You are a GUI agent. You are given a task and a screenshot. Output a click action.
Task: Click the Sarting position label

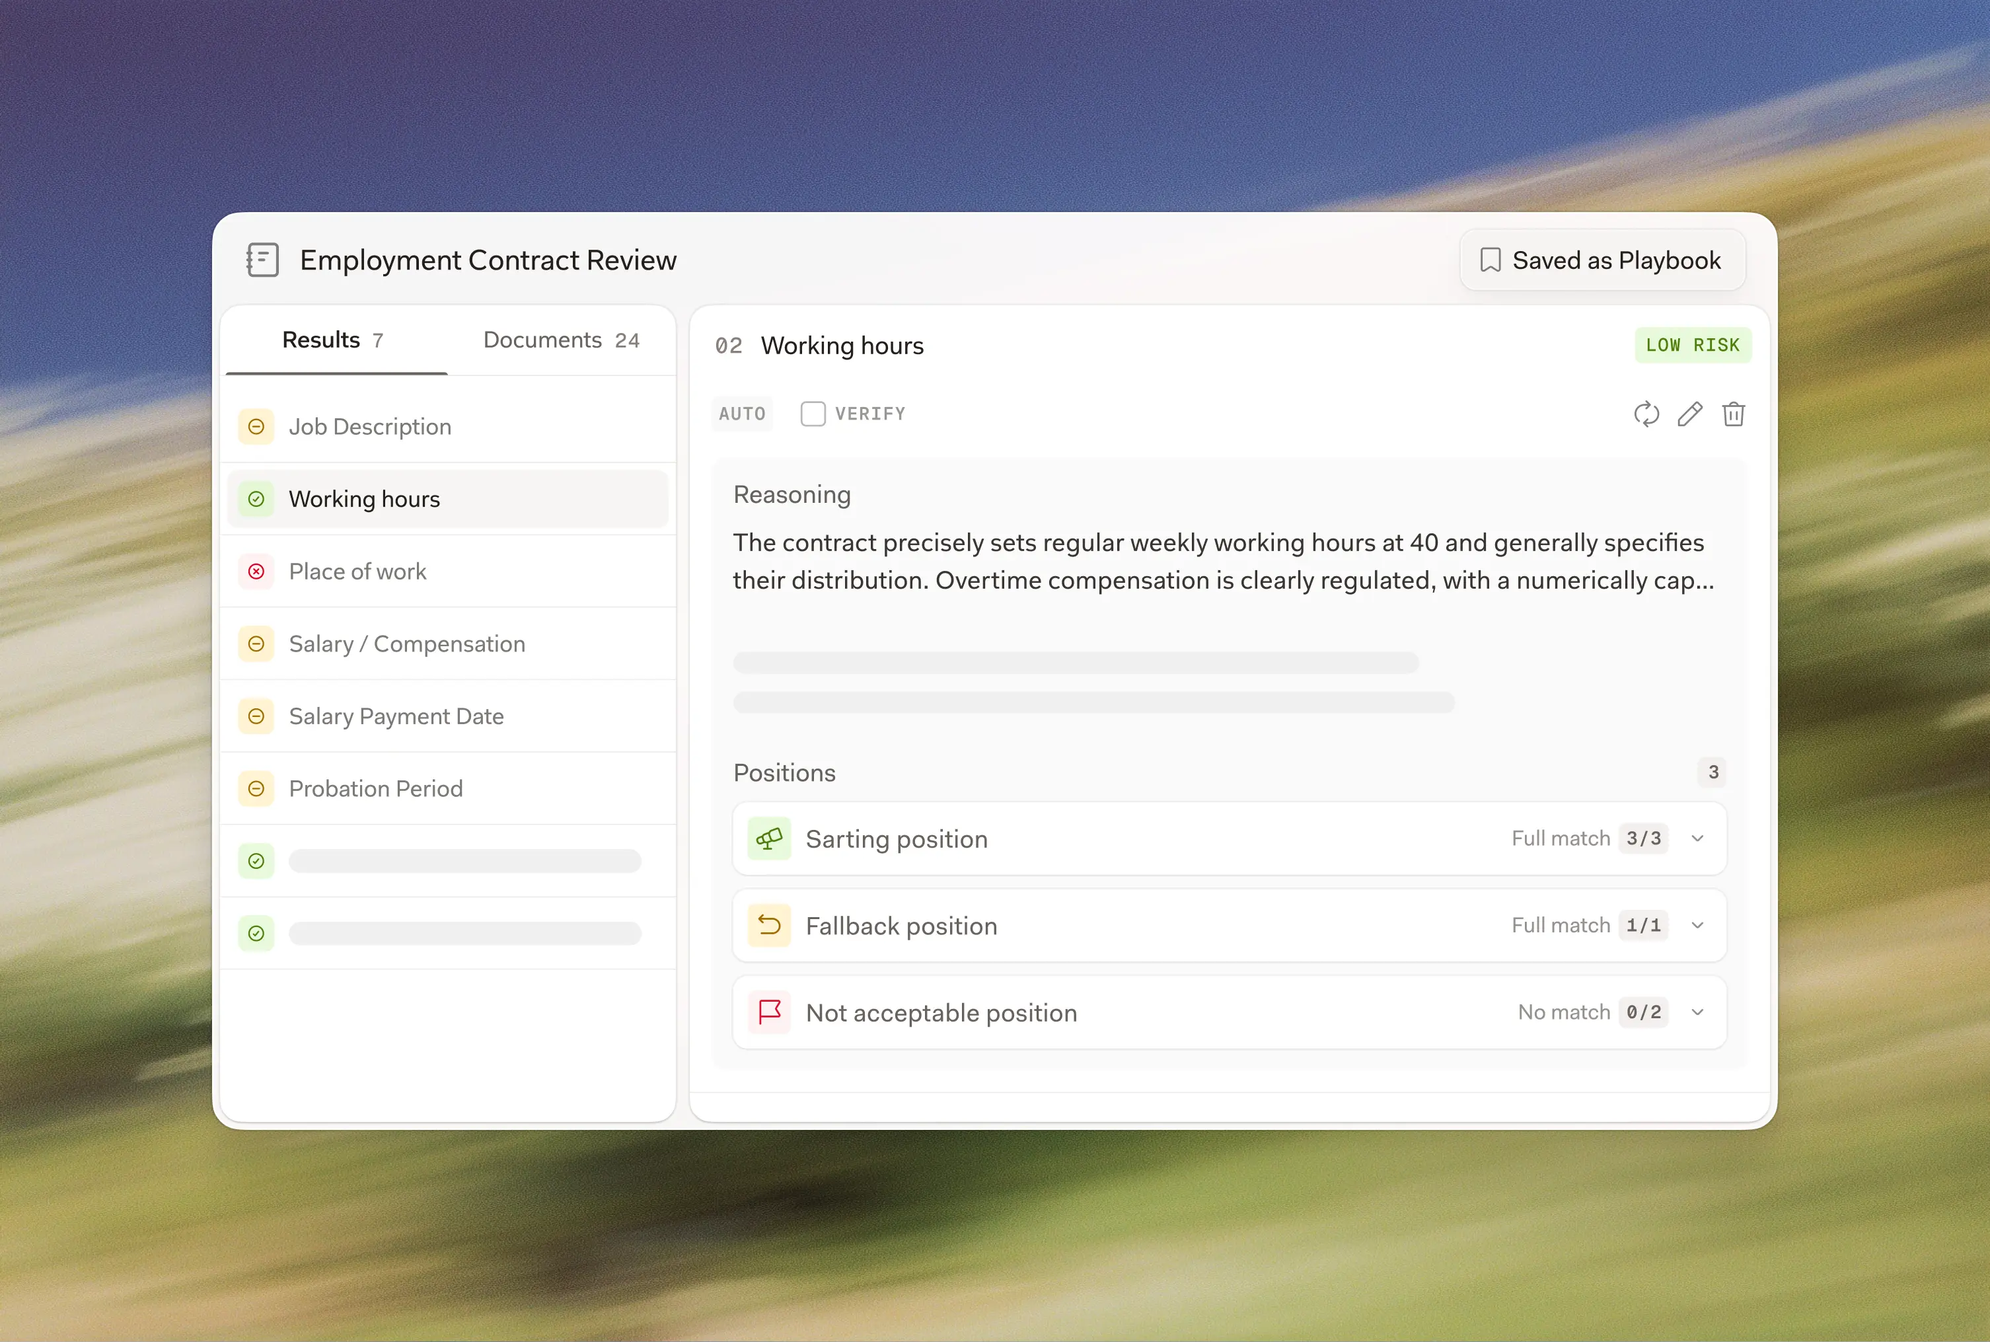coord(897,840)
